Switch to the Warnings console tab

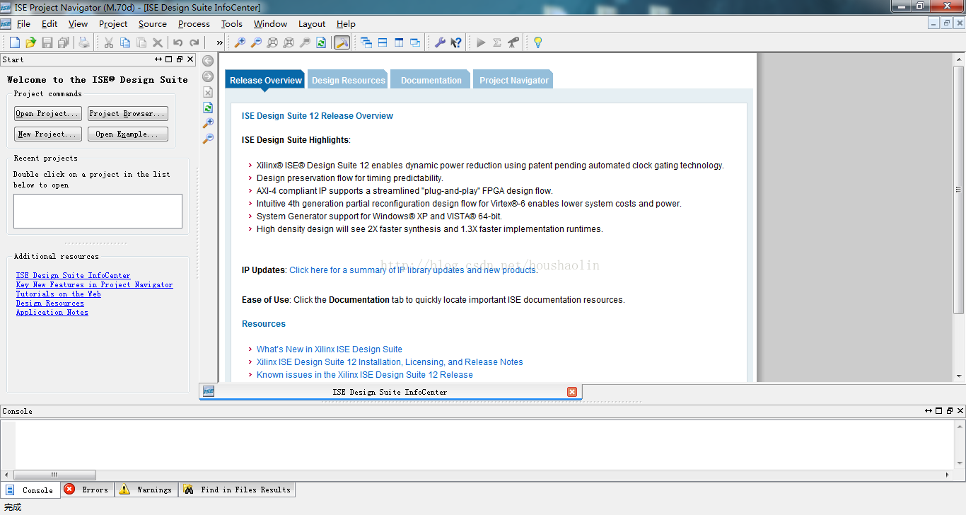coord(146,490)
